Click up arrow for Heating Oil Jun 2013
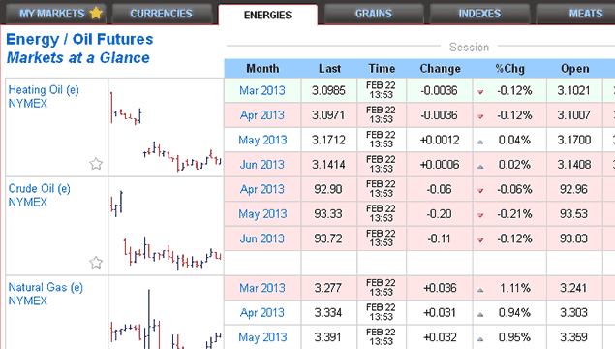 [480, 167]
